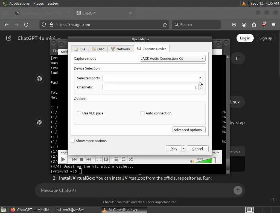
Task: Open the Capture mode dropdown
Action: click(x=173, y=58)
